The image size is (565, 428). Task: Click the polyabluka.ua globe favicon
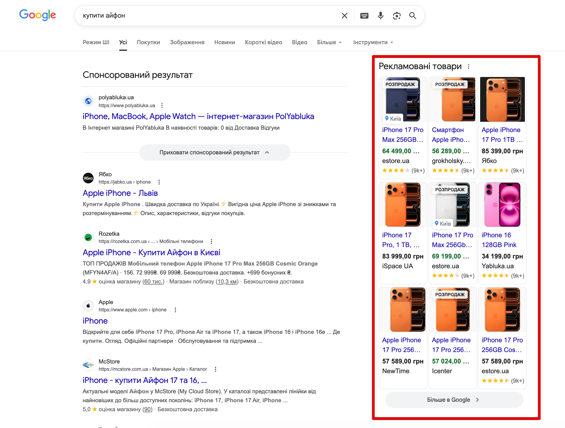(88, 101)
